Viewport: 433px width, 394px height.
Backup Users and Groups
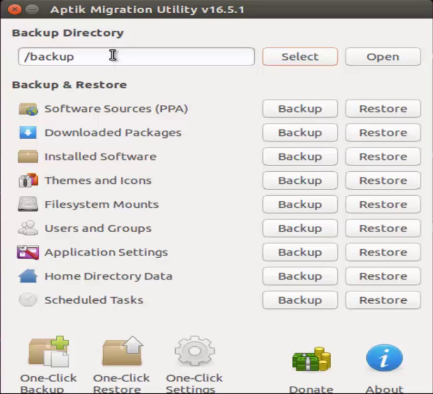pyautogui.click(x=300, y=228)
